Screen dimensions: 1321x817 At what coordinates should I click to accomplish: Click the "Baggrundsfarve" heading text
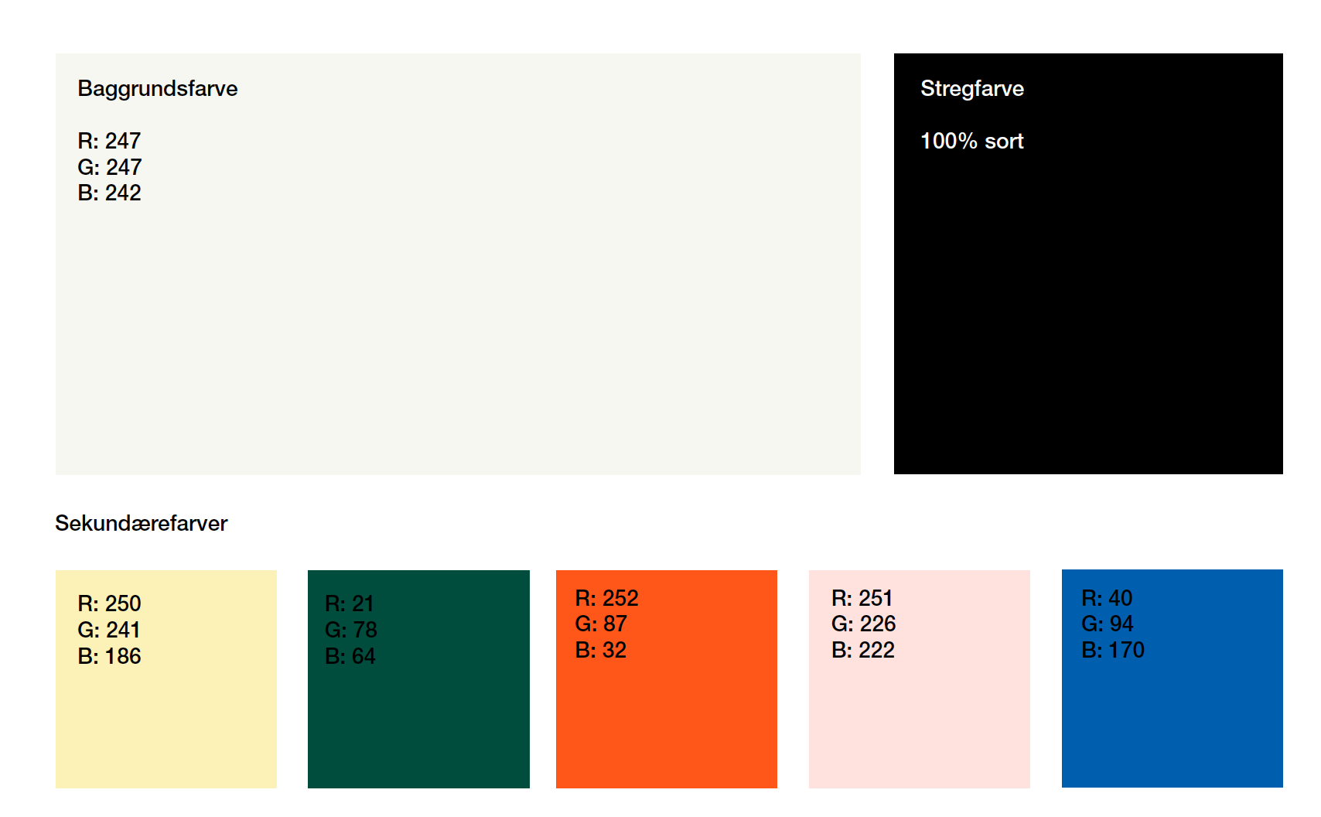(158, 89)
